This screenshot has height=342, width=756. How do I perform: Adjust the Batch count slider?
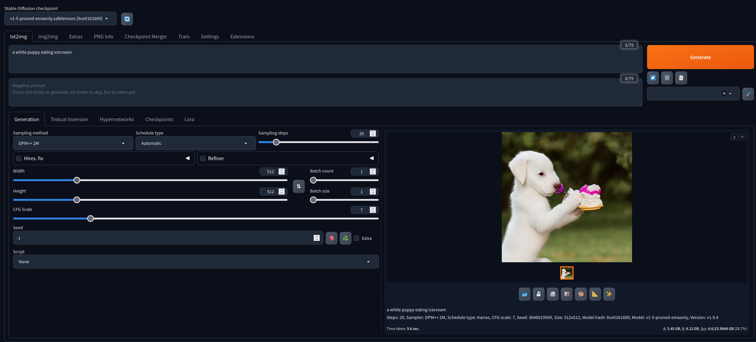pyautogui.click(x=344, y=181)
